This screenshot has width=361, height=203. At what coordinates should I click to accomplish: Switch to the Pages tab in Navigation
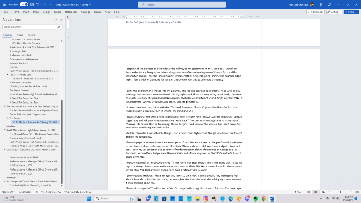coord(20,35)
